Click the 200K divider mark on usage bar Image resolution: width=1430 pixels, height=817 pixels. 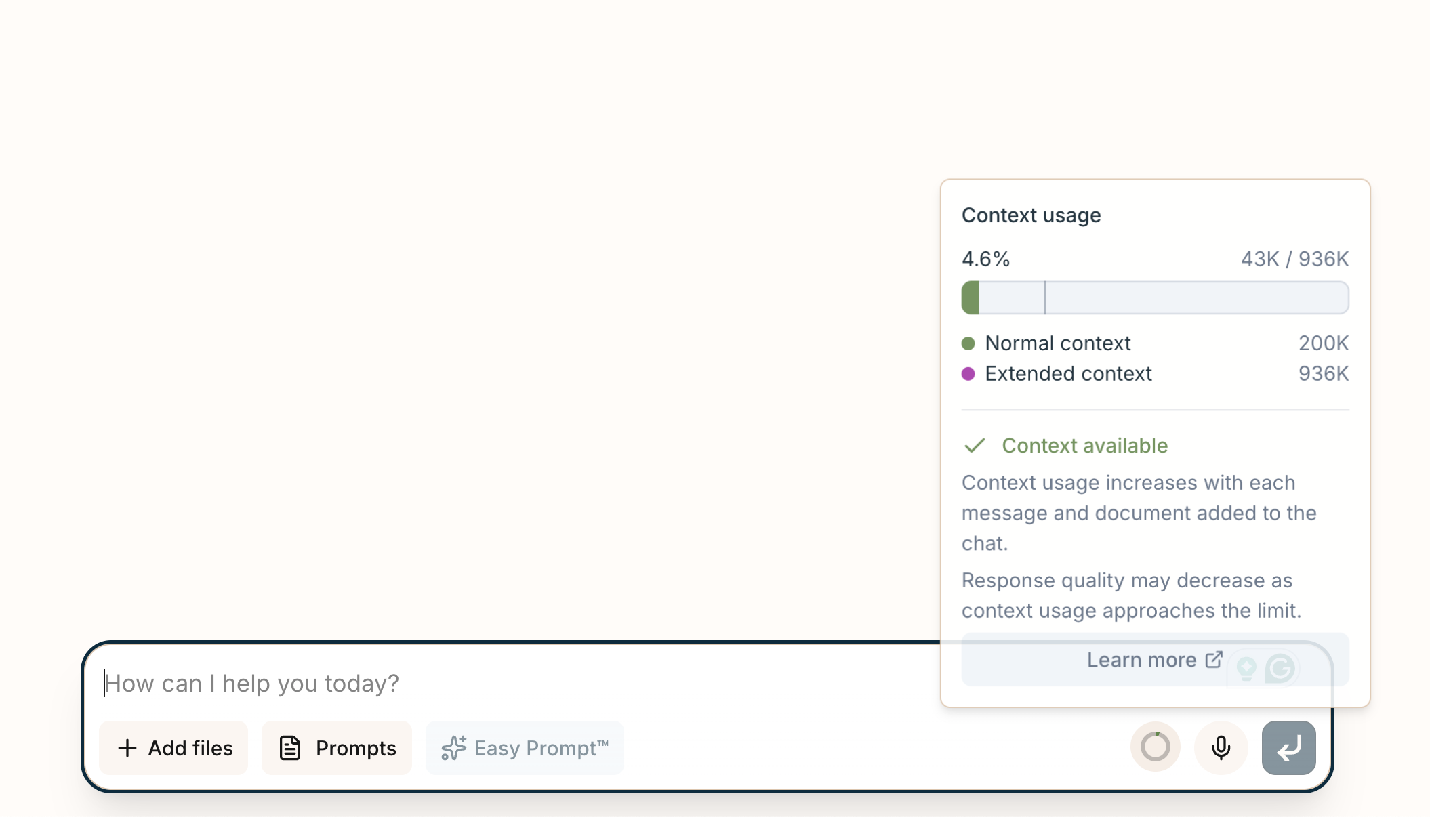[1045, 298]
